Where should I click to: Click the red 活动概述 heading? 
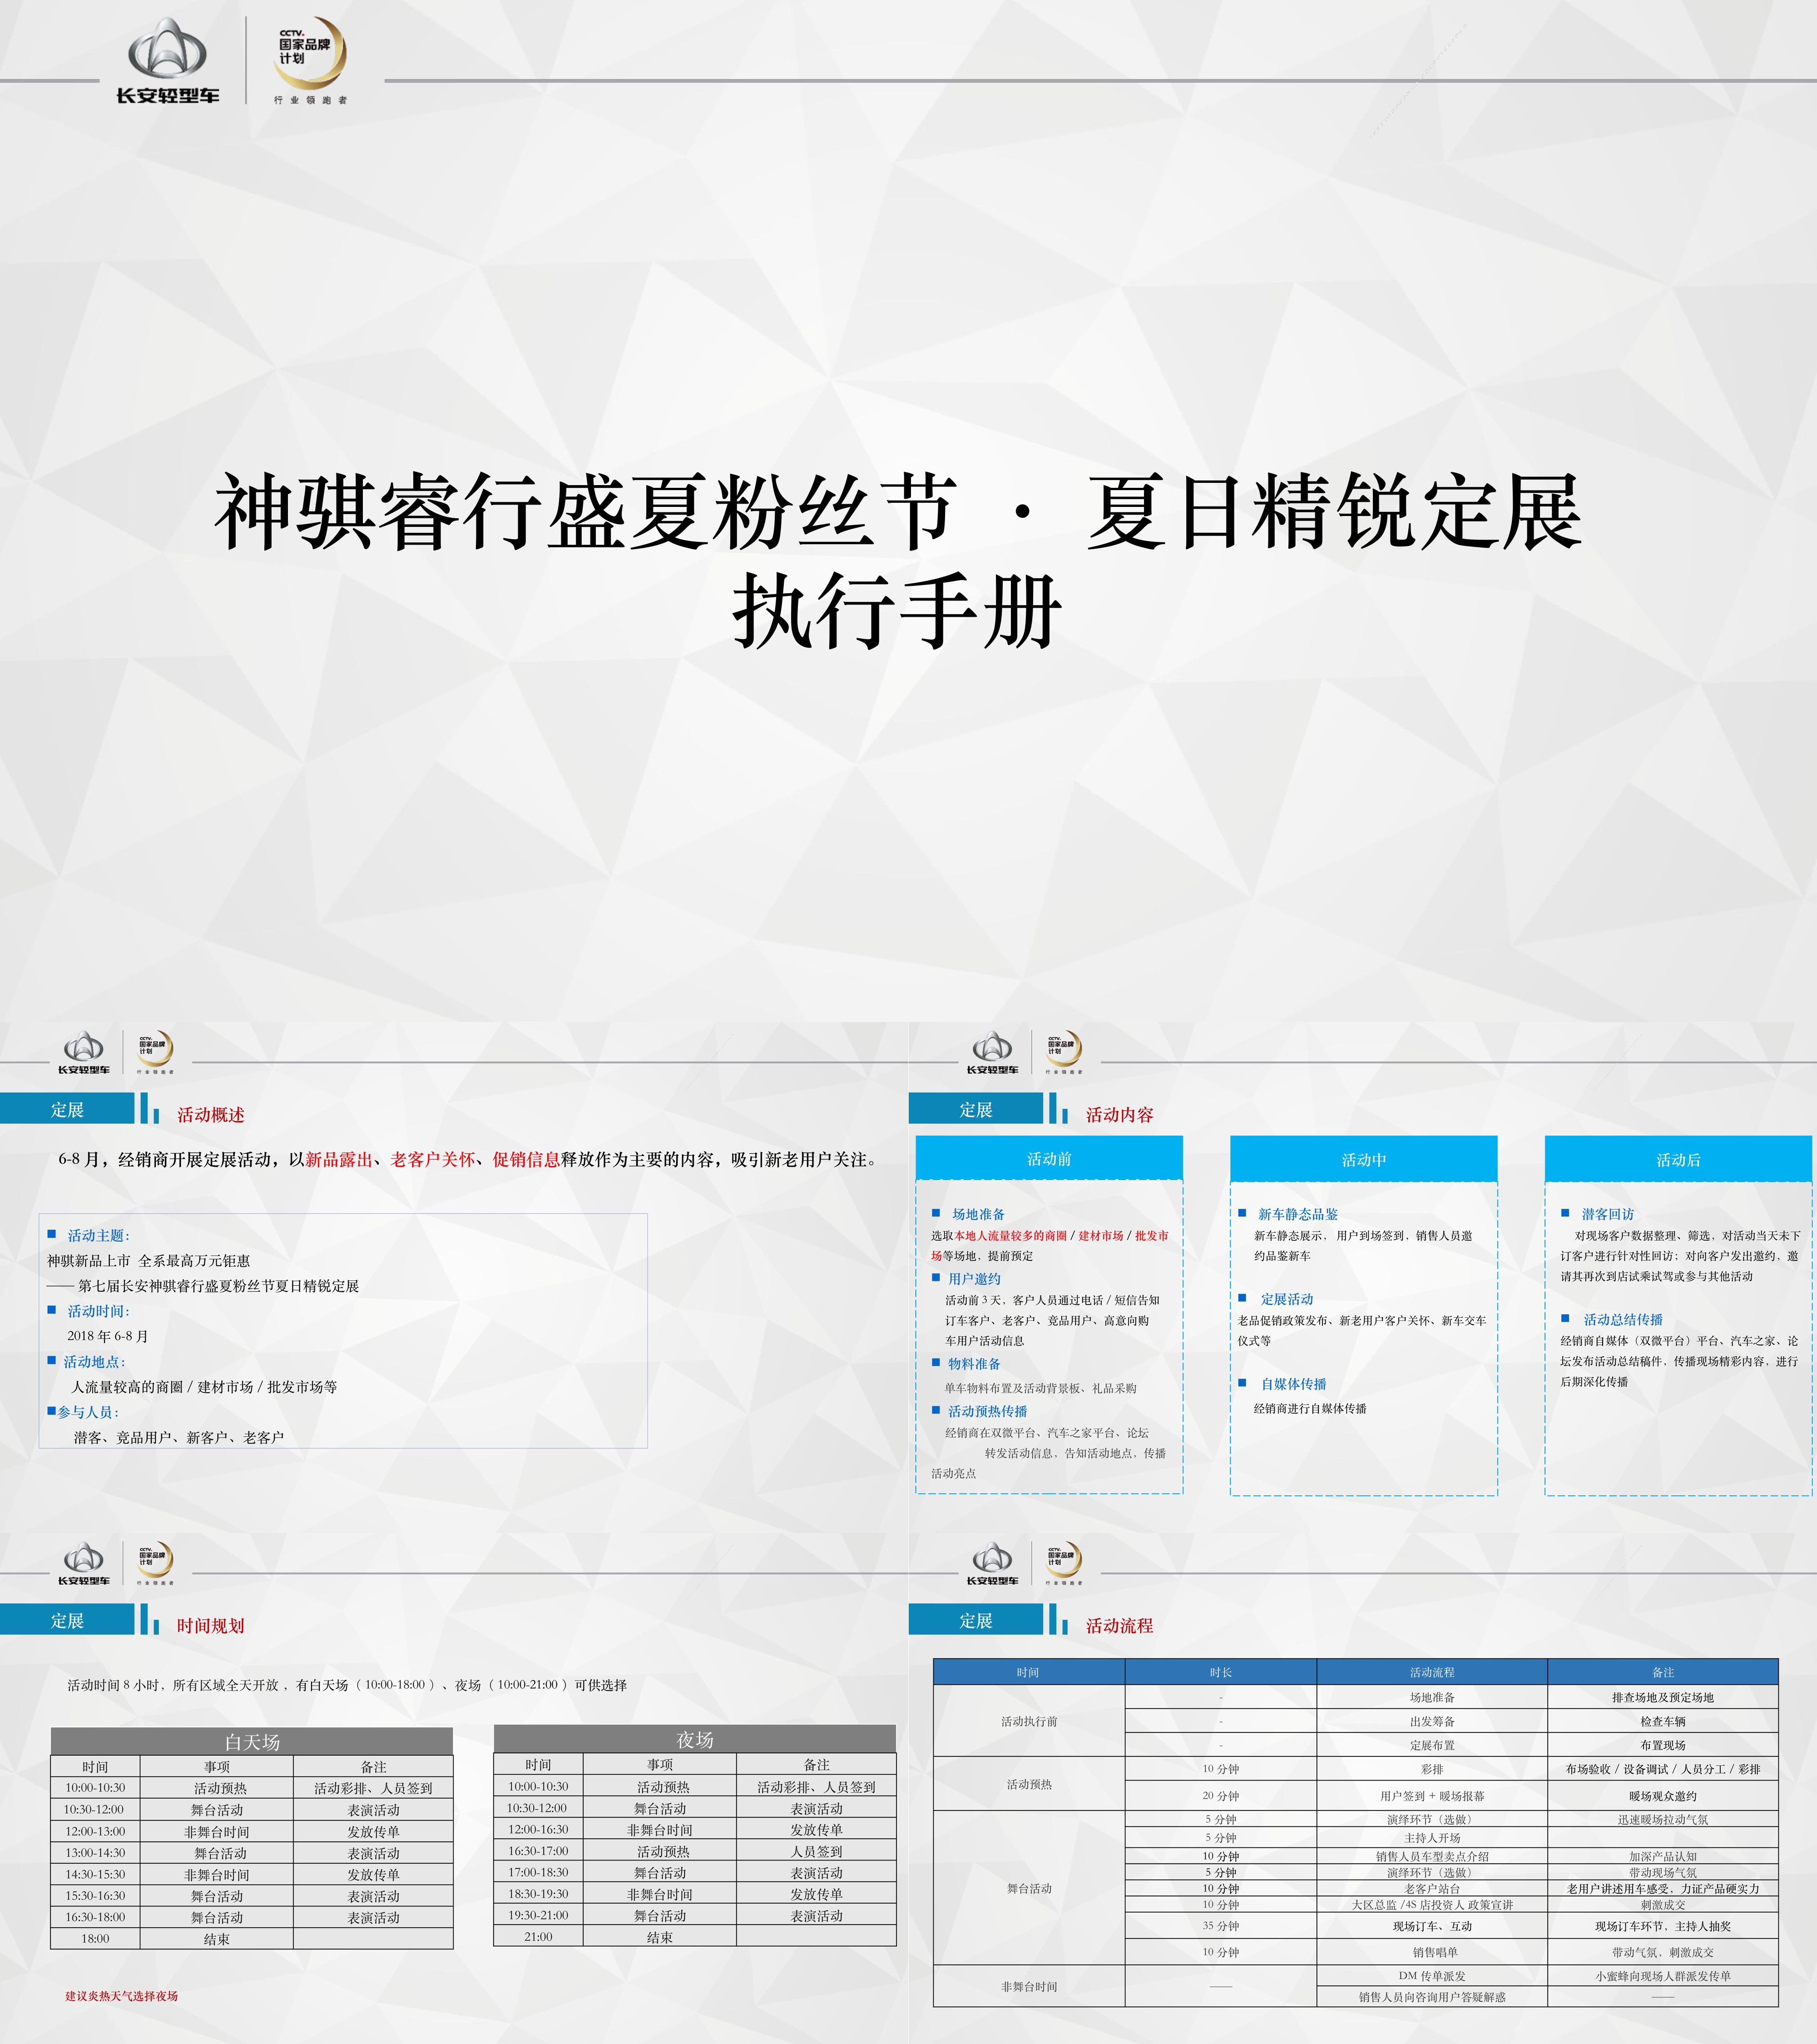click(x=211, y=1114)
